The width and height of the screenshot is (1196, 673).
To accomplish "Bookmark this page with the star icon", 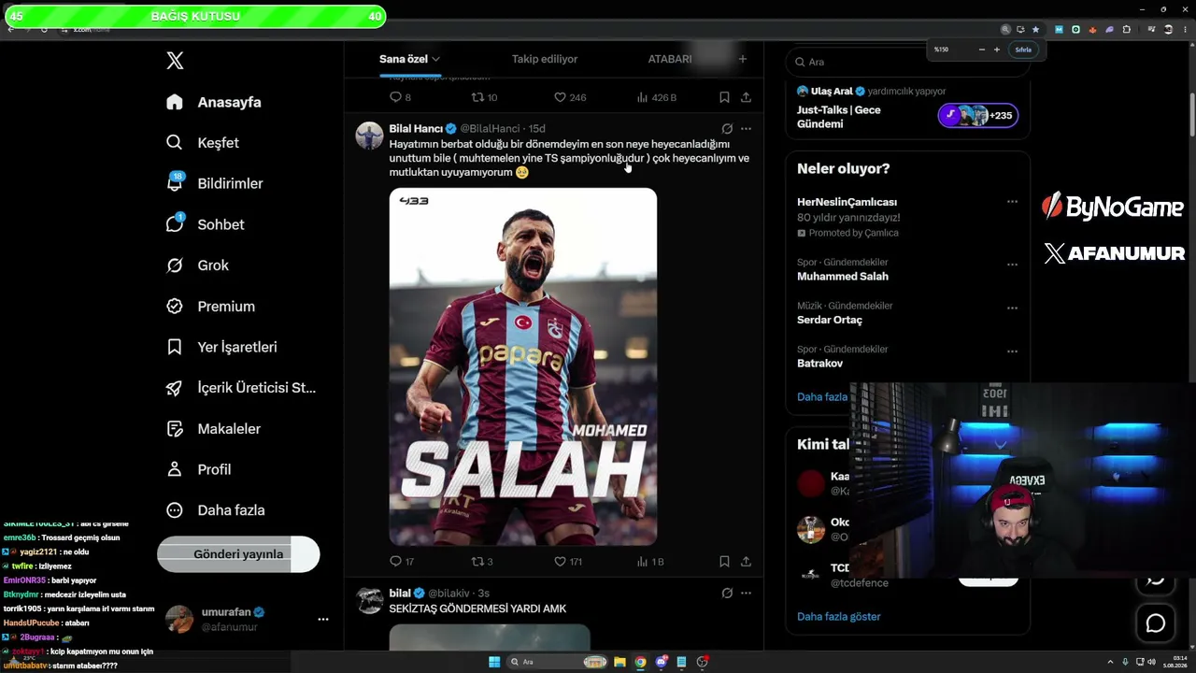I will tap(1035, 29).
